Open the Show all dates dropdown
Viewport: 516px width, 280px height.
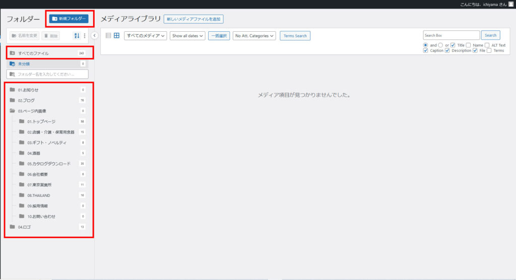187,36
